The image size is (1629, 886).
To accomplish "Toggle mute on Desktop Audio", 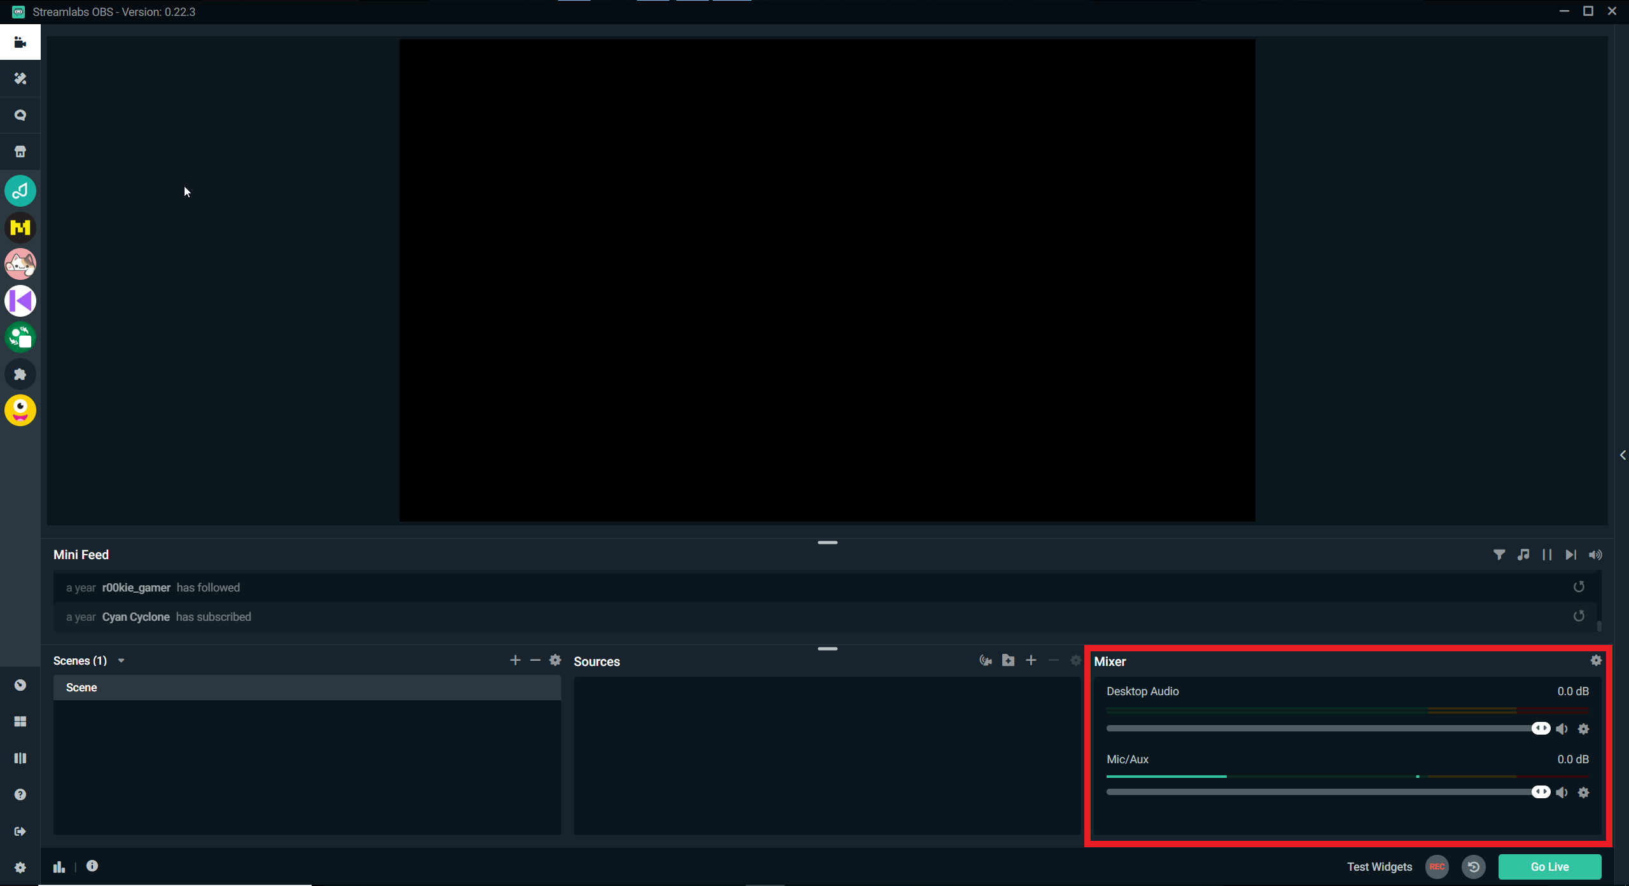I will (x=1562, y=728).
